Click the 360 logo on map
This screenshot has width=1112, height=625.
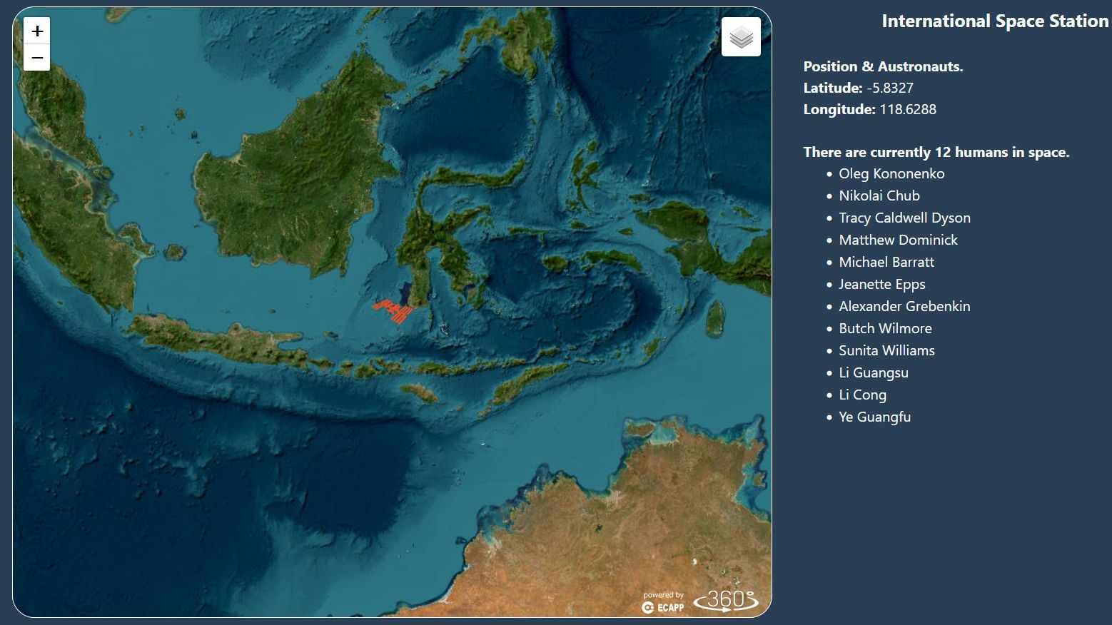726,600
